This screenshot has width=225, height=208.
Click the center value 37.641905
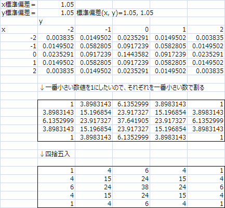(131, 121)
